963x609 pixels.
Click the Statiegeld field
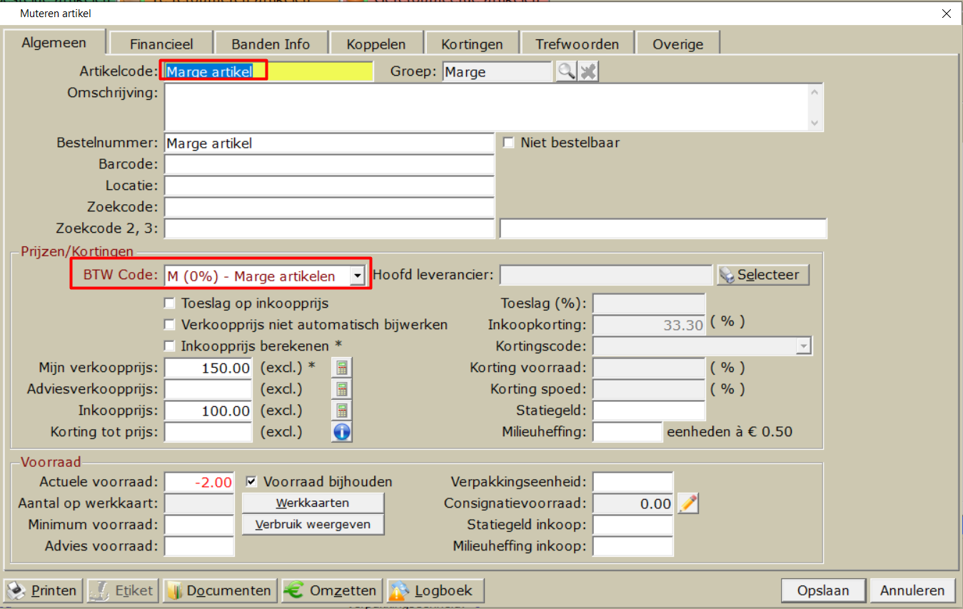649,411
